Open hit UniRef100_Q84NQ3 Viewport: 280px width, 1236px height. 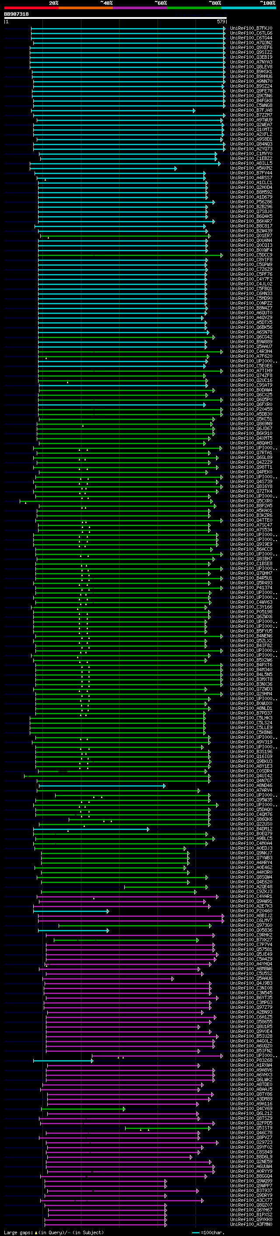click(251, 144)
